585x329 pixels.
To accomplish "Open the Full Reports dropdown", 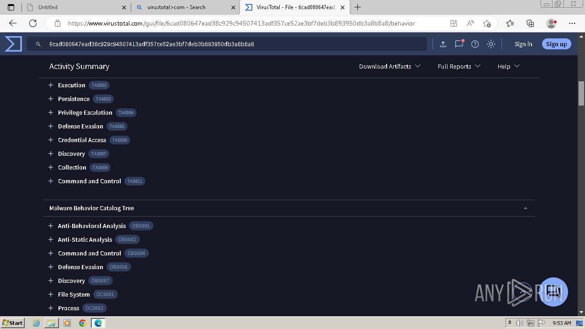I will [459, 66].
